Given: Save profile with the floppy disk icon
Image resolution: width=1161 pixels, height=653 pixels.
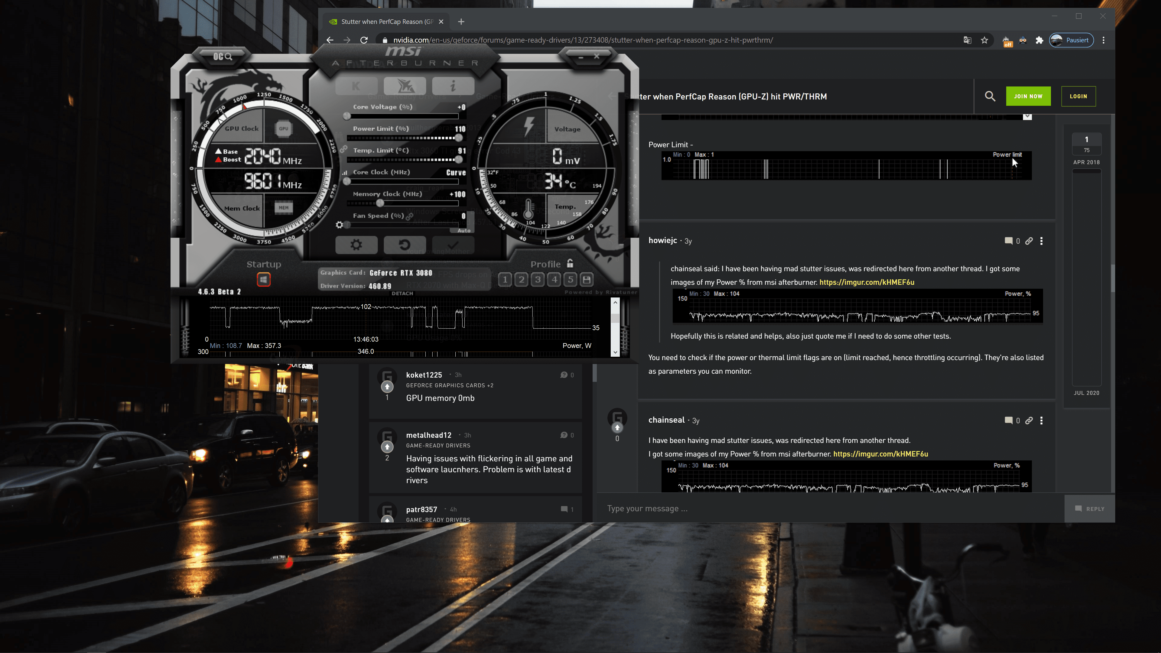Looking at the screenshot, I should [x=586, y=279].
